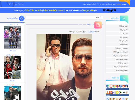Image resolution: width=135 pixels, height=100 pixels.
Task: Follow the http://mediaftp.um.ac.ir address
Action: point(54,10)
